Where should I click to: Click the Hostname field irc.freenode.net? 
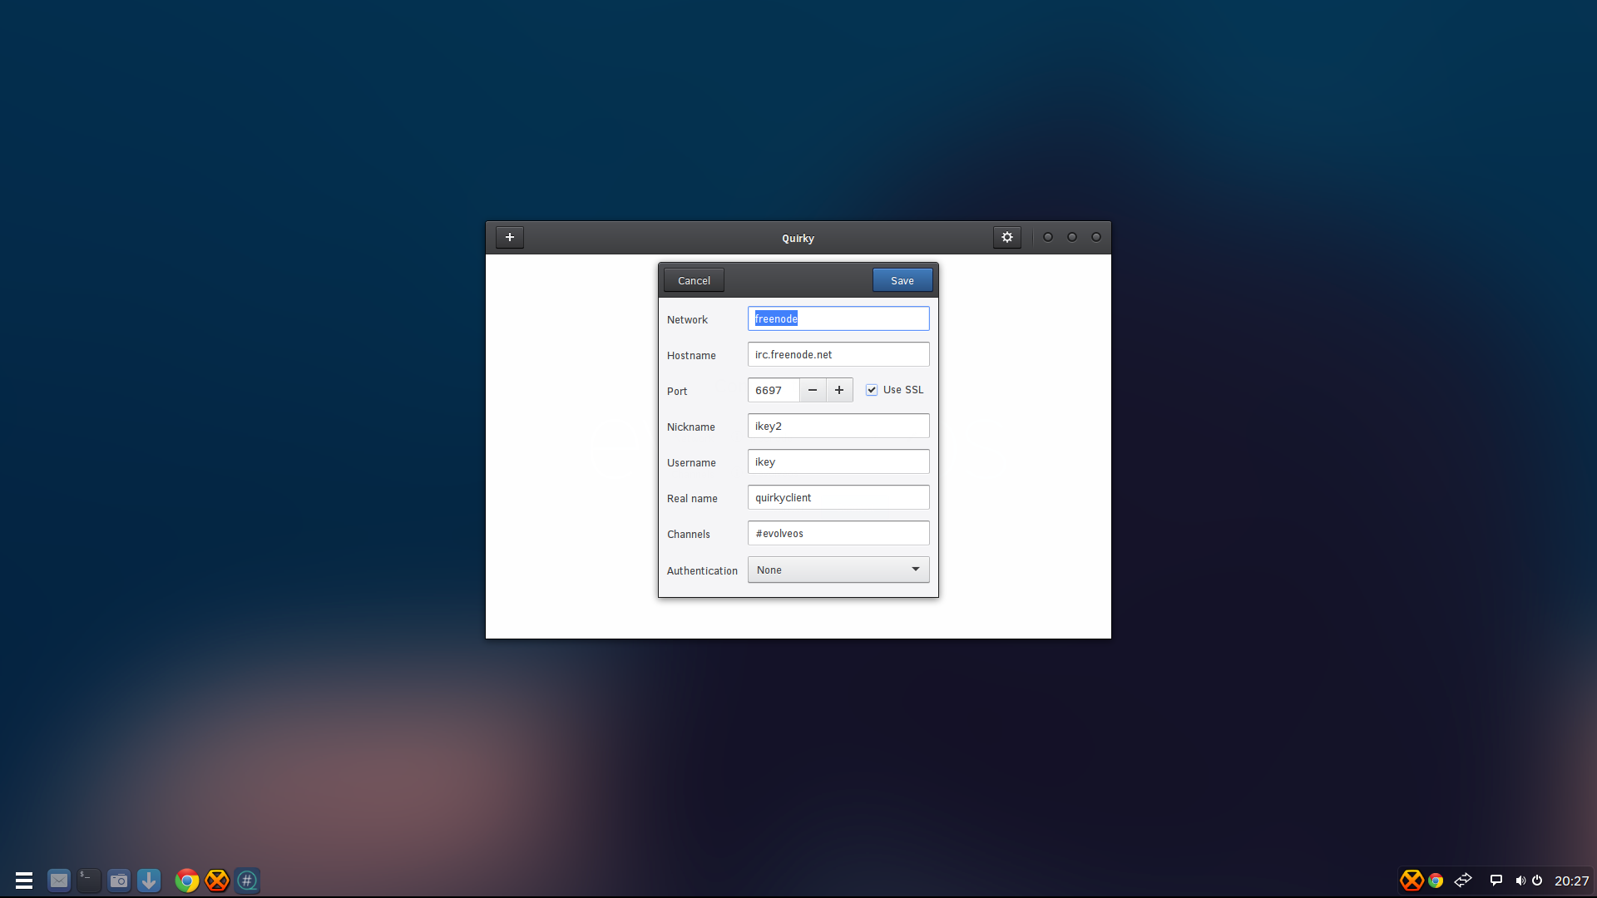tap(838, 354)
